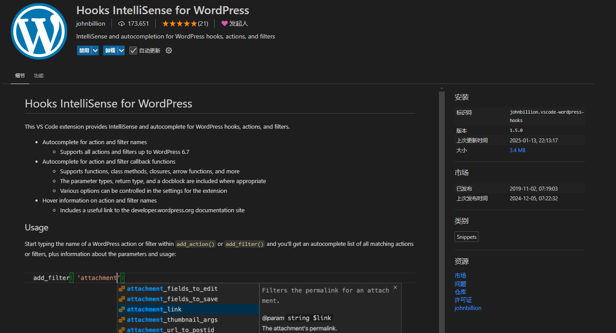Click the 卸载 button
Image resolution: width=616 pixels, height=333 pixels.
click(110, 50)
